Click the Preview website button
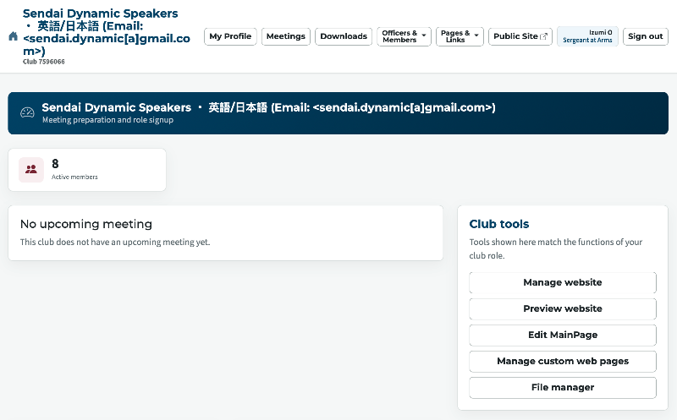677x420 pixels. tap(563, 308)
